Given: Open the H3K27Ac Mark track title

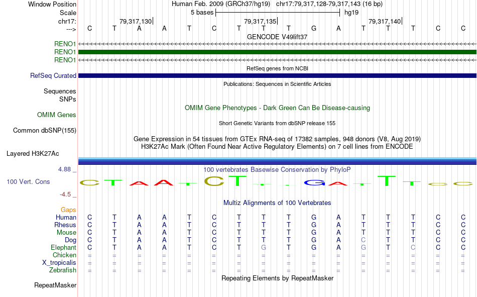Looking at the screenshot, I should tap(277, 147).
